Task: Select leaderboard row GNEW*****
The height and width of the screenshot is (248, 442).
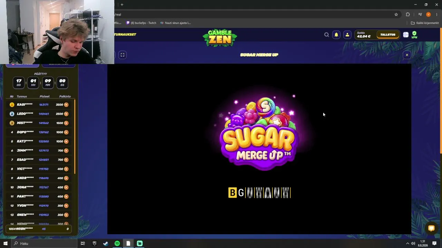Action: tap(39, 215)
